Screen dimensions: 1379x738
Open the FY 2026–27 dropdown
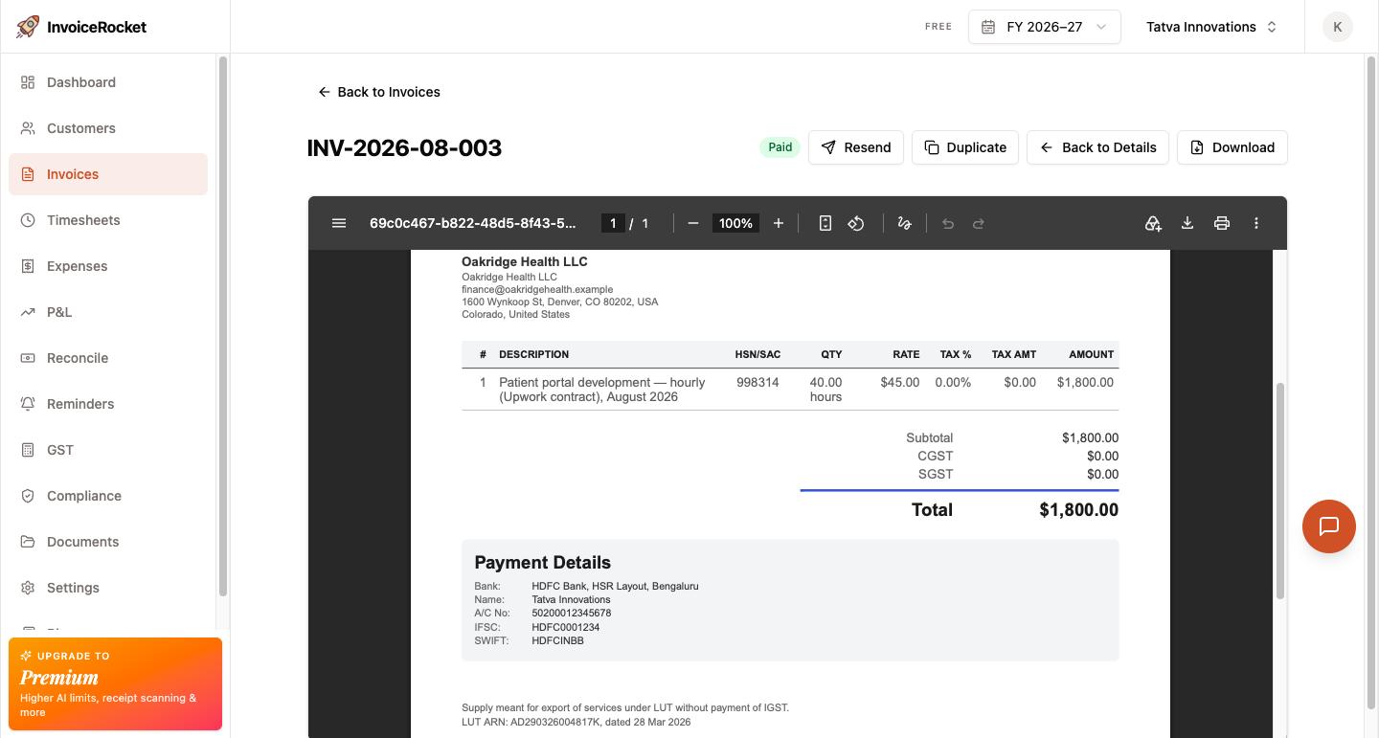pyautogui.click(x=1045, y=27)
